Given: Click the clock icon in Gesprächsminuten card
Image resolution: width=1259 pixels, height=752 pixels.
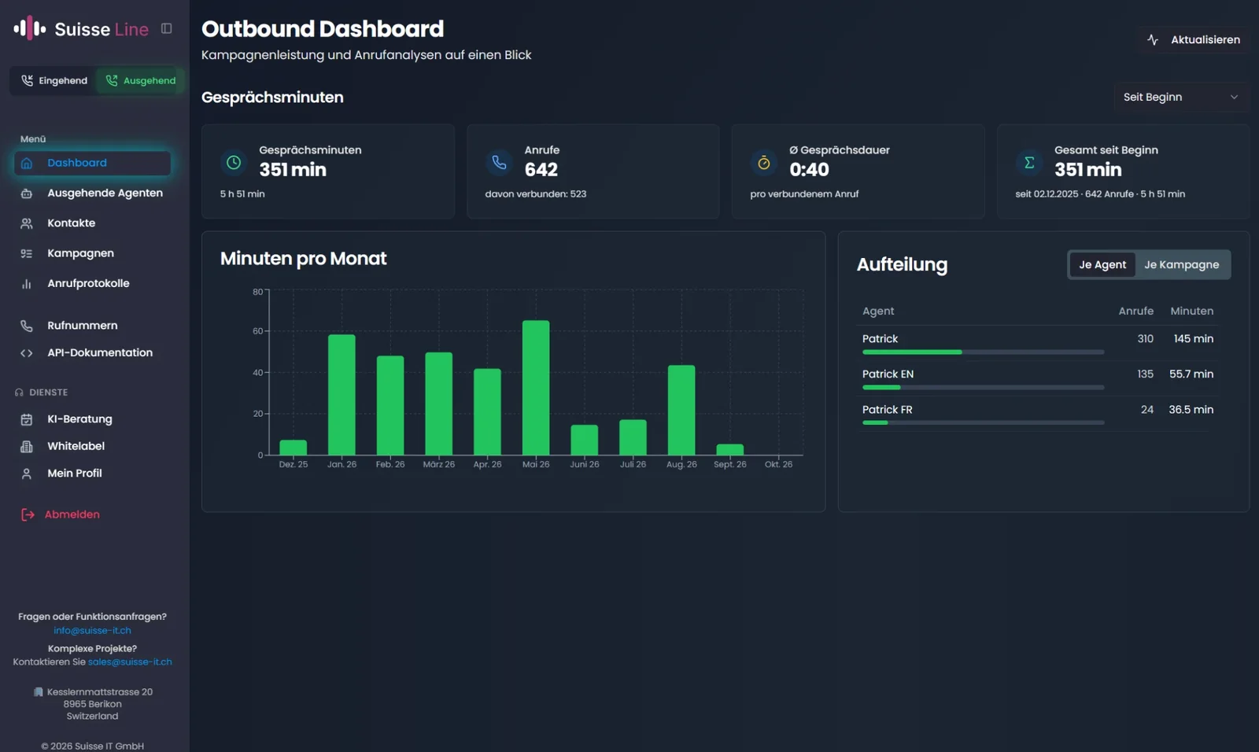Looking at the screenshot, I should (234, 163).
